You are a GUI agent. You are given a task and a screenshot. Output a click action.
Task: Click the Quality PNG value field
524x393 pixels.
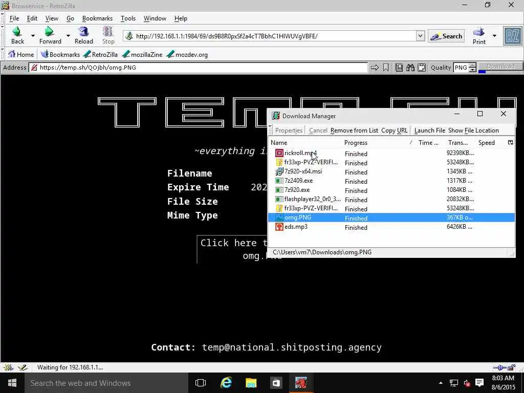461,68
